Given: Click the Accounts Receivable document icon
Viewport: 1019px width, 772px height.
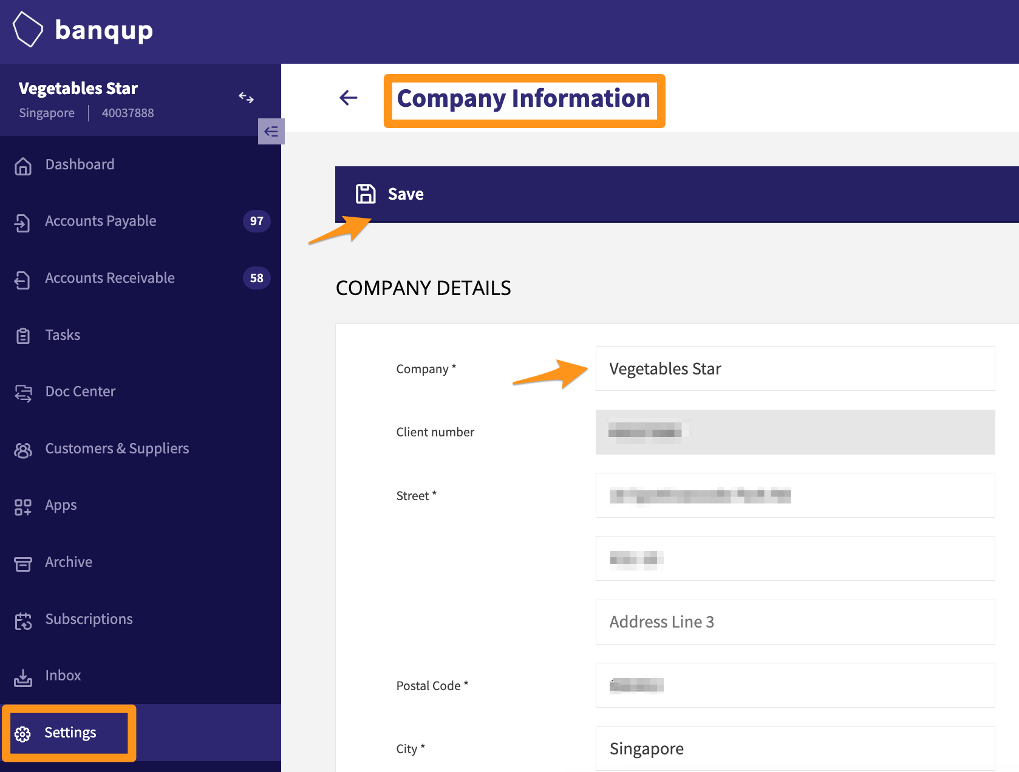Looking at the screenshot, I should point(22,280).
